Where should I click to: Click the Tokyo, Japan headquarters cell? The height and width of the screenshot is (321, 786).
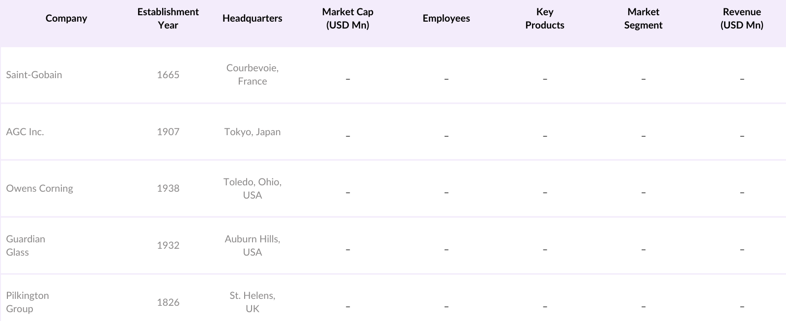point(252,132)
